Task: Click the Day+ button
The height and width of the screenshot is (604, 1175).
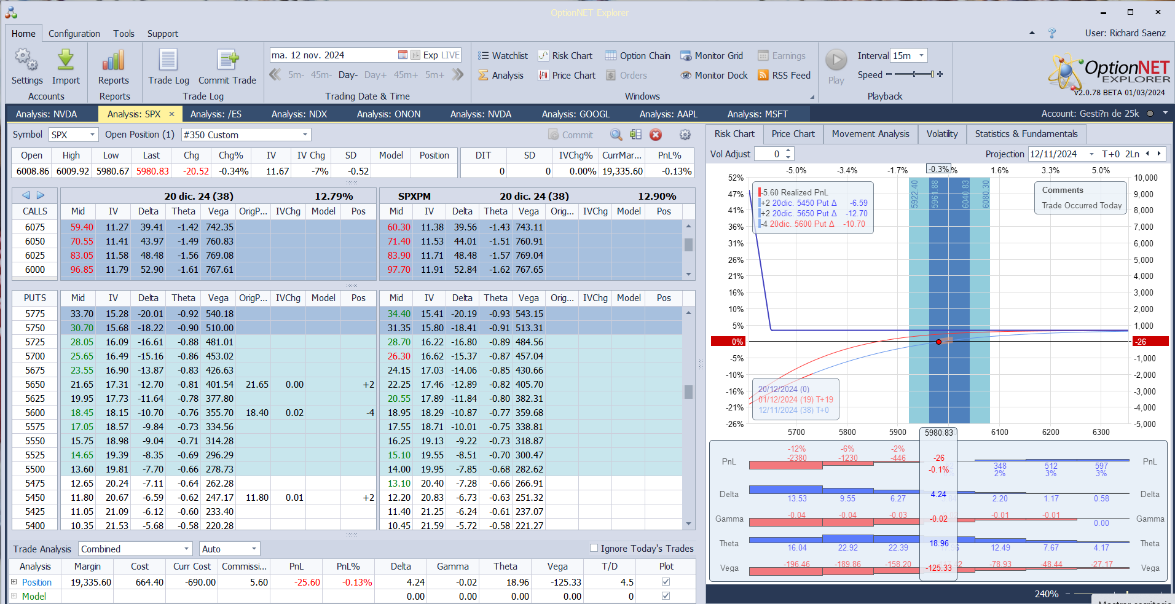Action: (375, 75)
